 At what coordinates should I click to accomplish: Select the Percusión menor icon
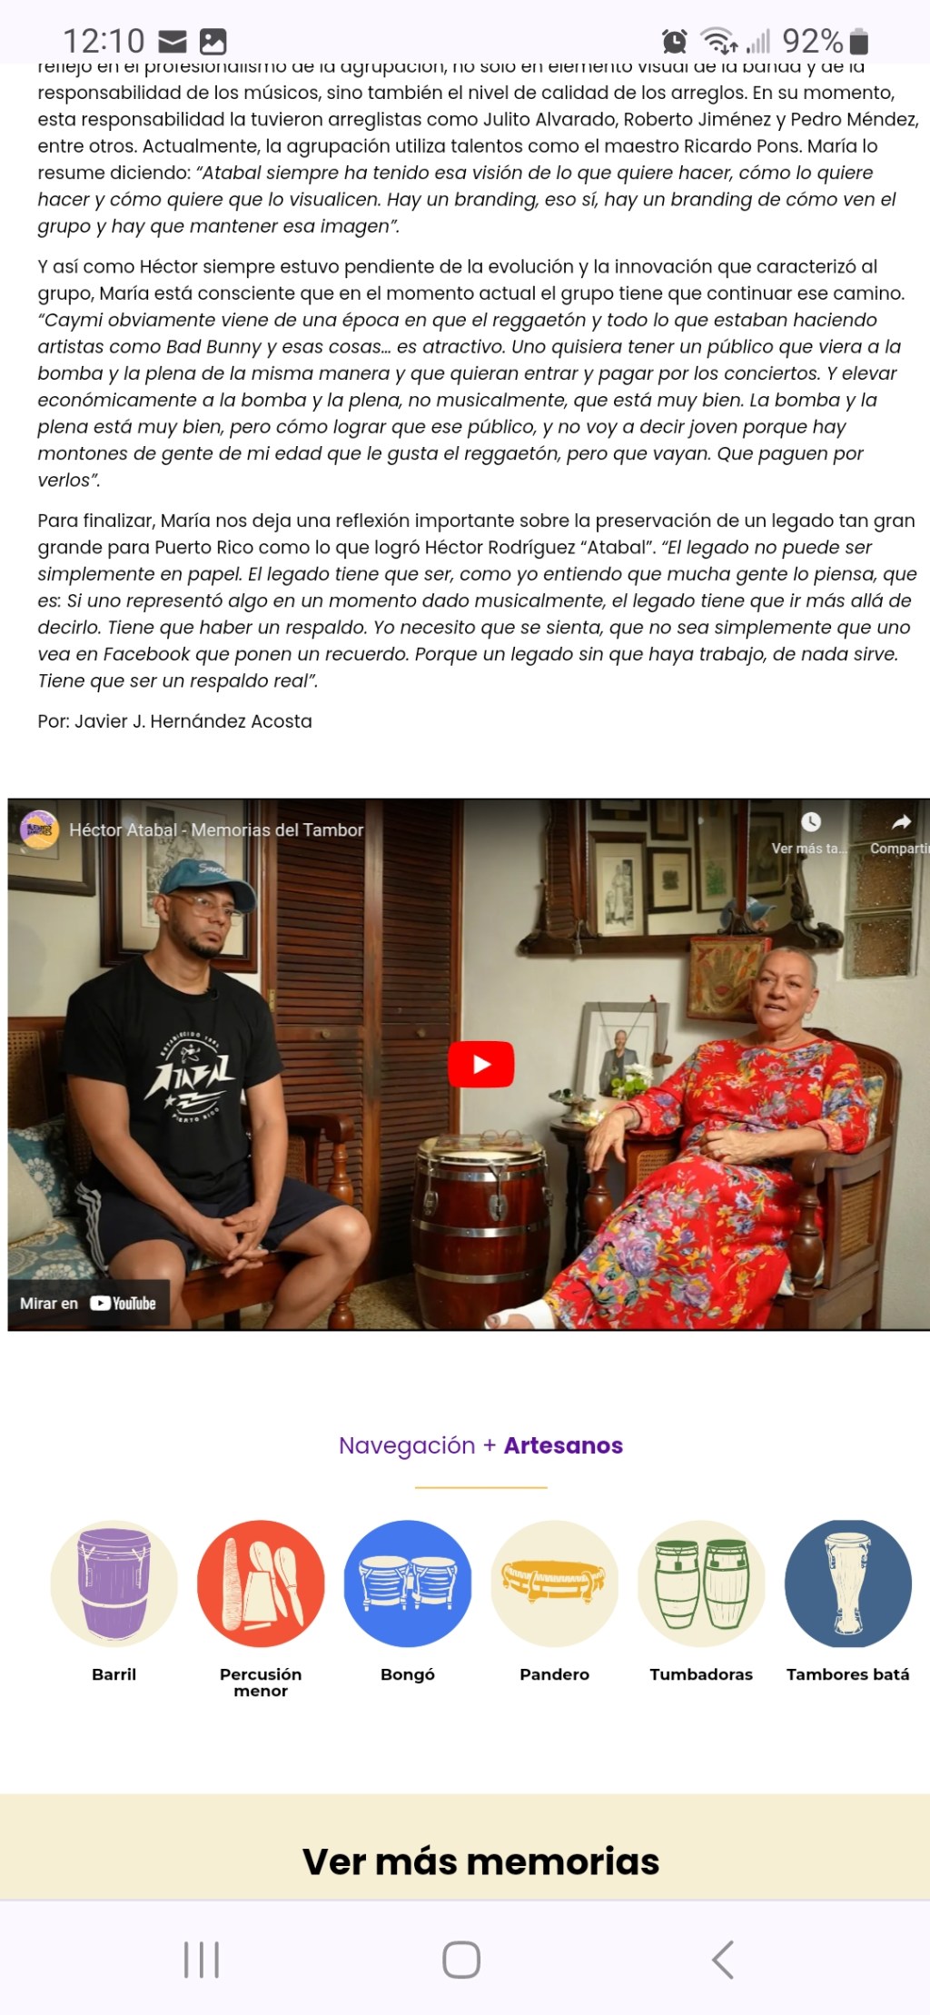coord(261,1583)
